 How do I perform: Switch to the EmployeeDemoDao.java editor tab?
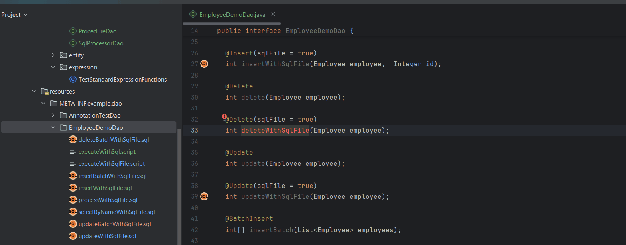[232, 14]
